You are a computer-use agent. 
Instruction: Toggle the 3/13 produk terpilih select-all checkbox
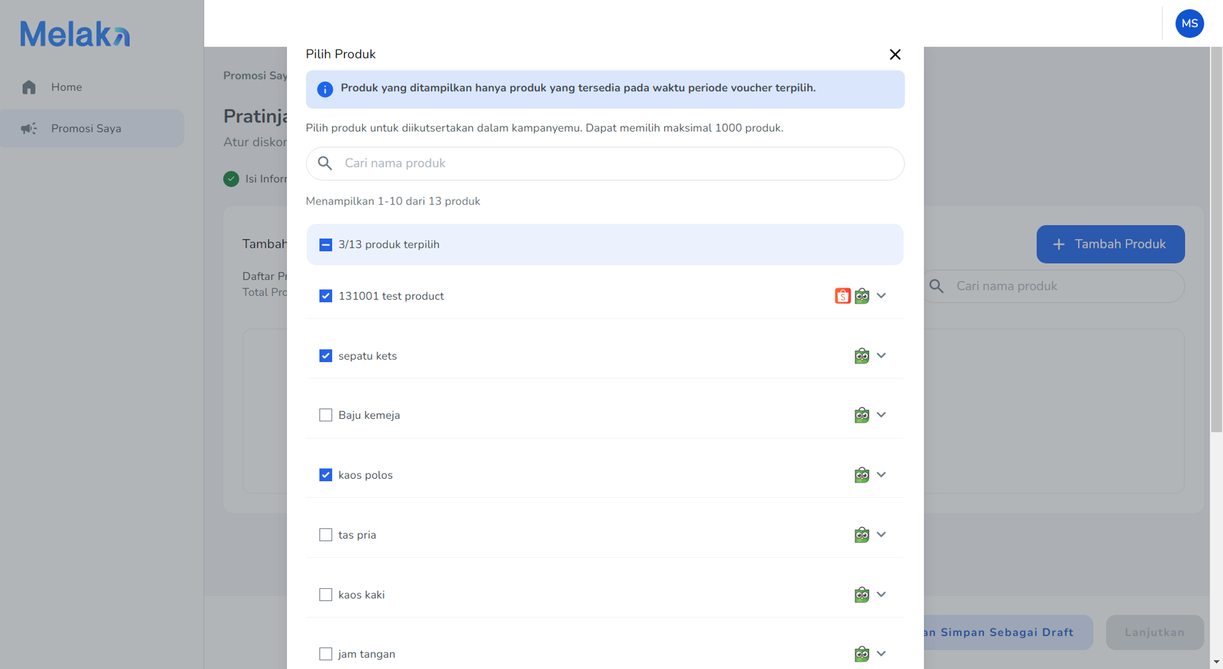point(325,245)
